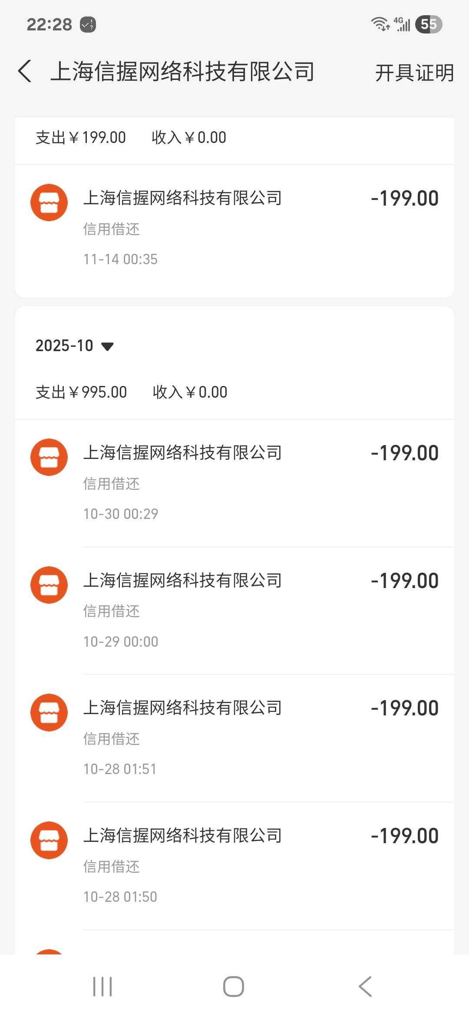Screen dimensions: 469x1017
Task: Tap the back arrow in header
Action: tap(25, 72)
